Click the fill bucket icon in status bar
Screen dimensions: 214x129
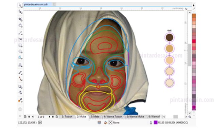(105, 123)
